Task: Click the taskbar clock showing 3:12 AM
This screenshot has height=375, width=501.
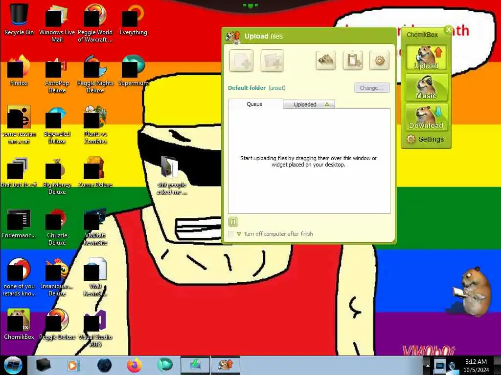Action: pos(476,366)
